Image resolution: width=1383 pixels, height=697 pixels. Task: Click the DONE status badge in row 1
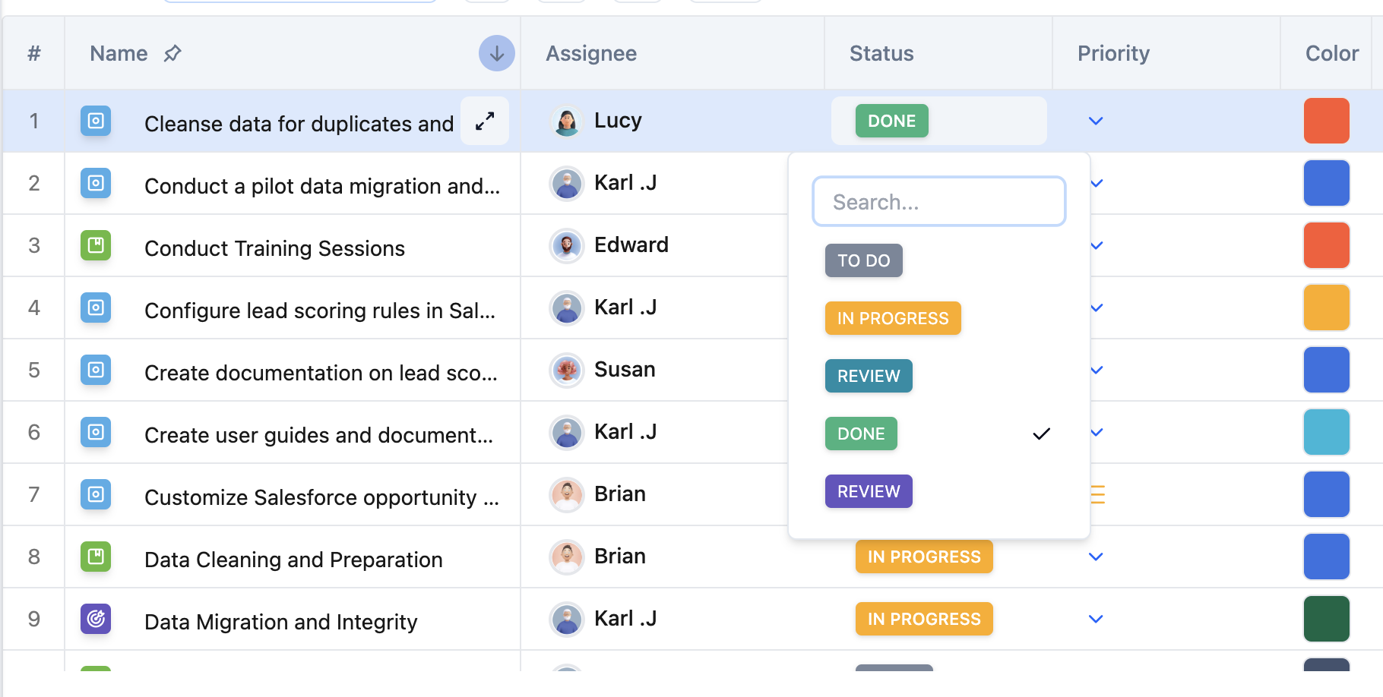click(x=891, y=121)
